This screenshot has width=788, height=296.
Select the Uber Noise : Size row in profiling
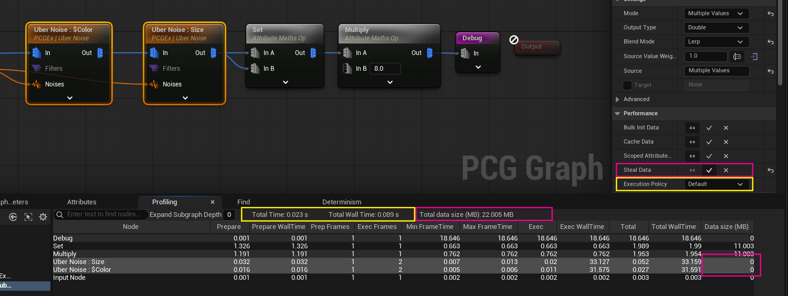point(79,262)
